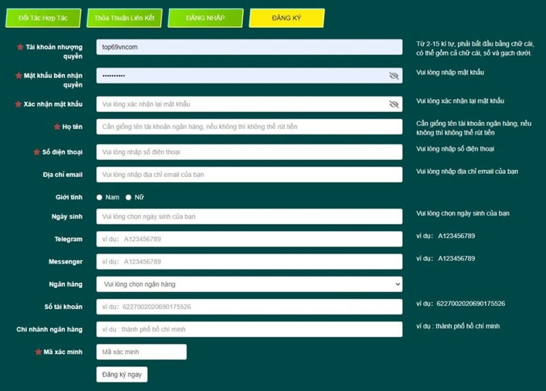Select the Nữ gender radio button
The width and height of the screenshot is (546, 391).
[x=128, y=197]
